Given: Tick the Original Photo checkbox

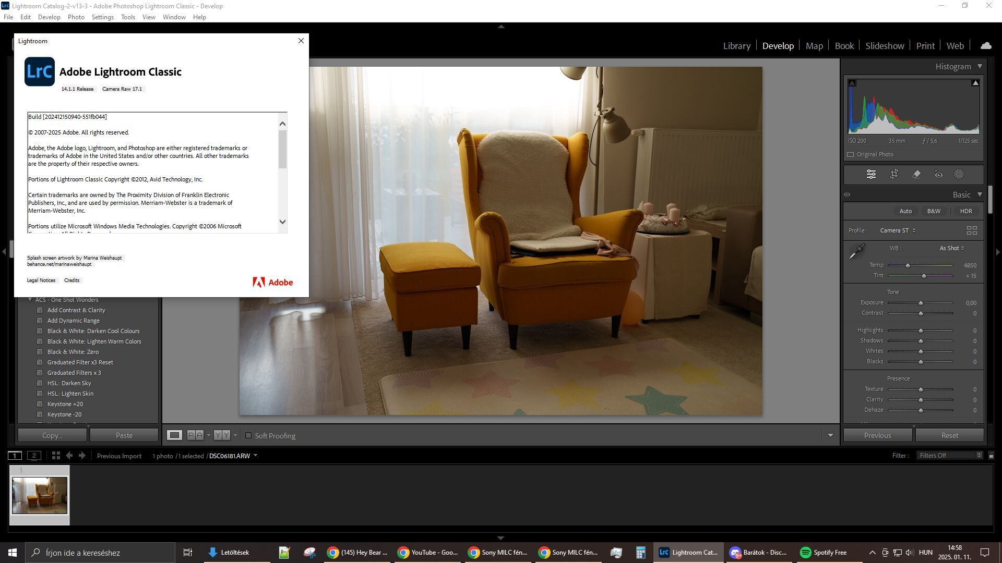Looking at the screenshot, I should tap(851, 154).
